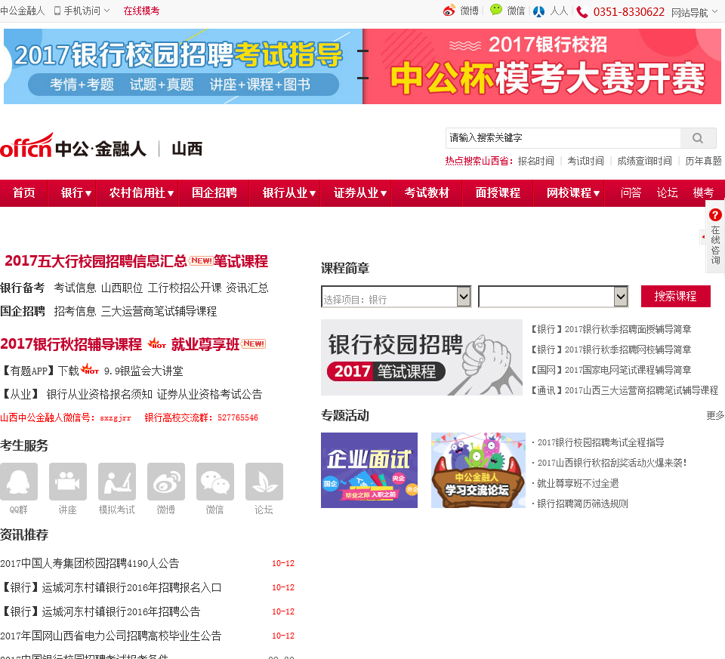Open 就业尊享班 link
Viewport: 725px width, 659px height.
click(x=205, y=343)
